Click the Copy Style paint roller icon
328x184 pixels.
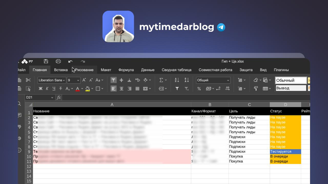(x=256, y=89)
